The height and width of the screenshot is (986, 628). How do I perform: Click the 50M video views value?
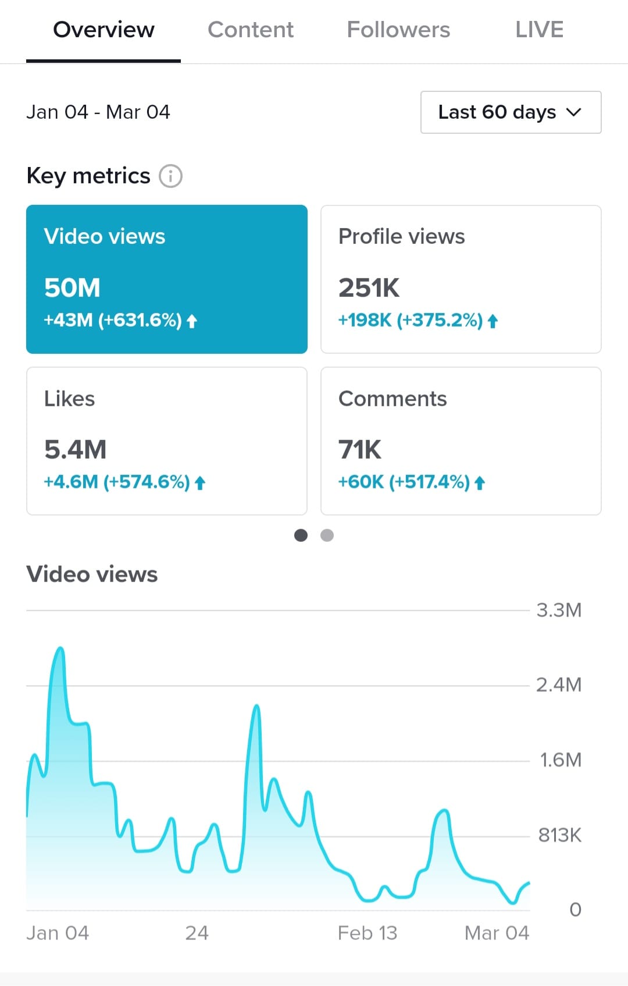pos(72,288)
